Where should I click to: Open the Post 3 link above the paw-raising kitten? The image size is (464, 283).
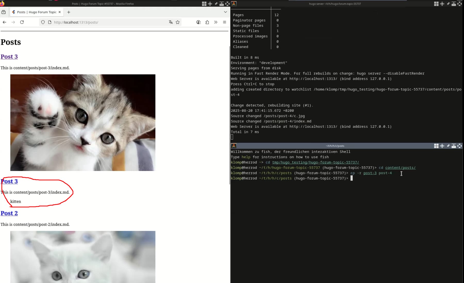click(9, 57)
